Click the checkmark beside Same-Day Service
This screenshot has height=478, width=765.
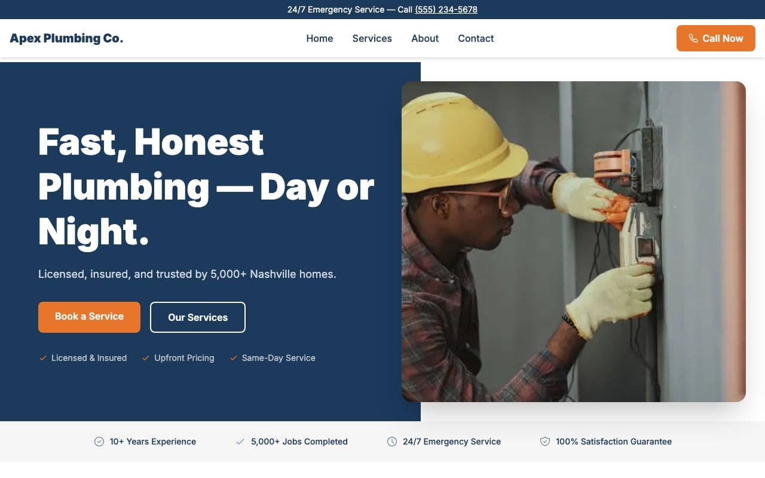pos(233,358)
